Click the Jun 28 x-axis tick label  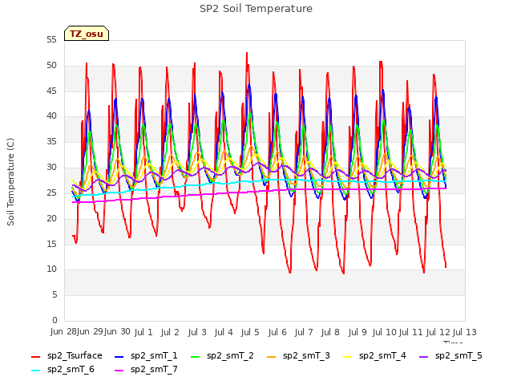(x=63, y=331)
